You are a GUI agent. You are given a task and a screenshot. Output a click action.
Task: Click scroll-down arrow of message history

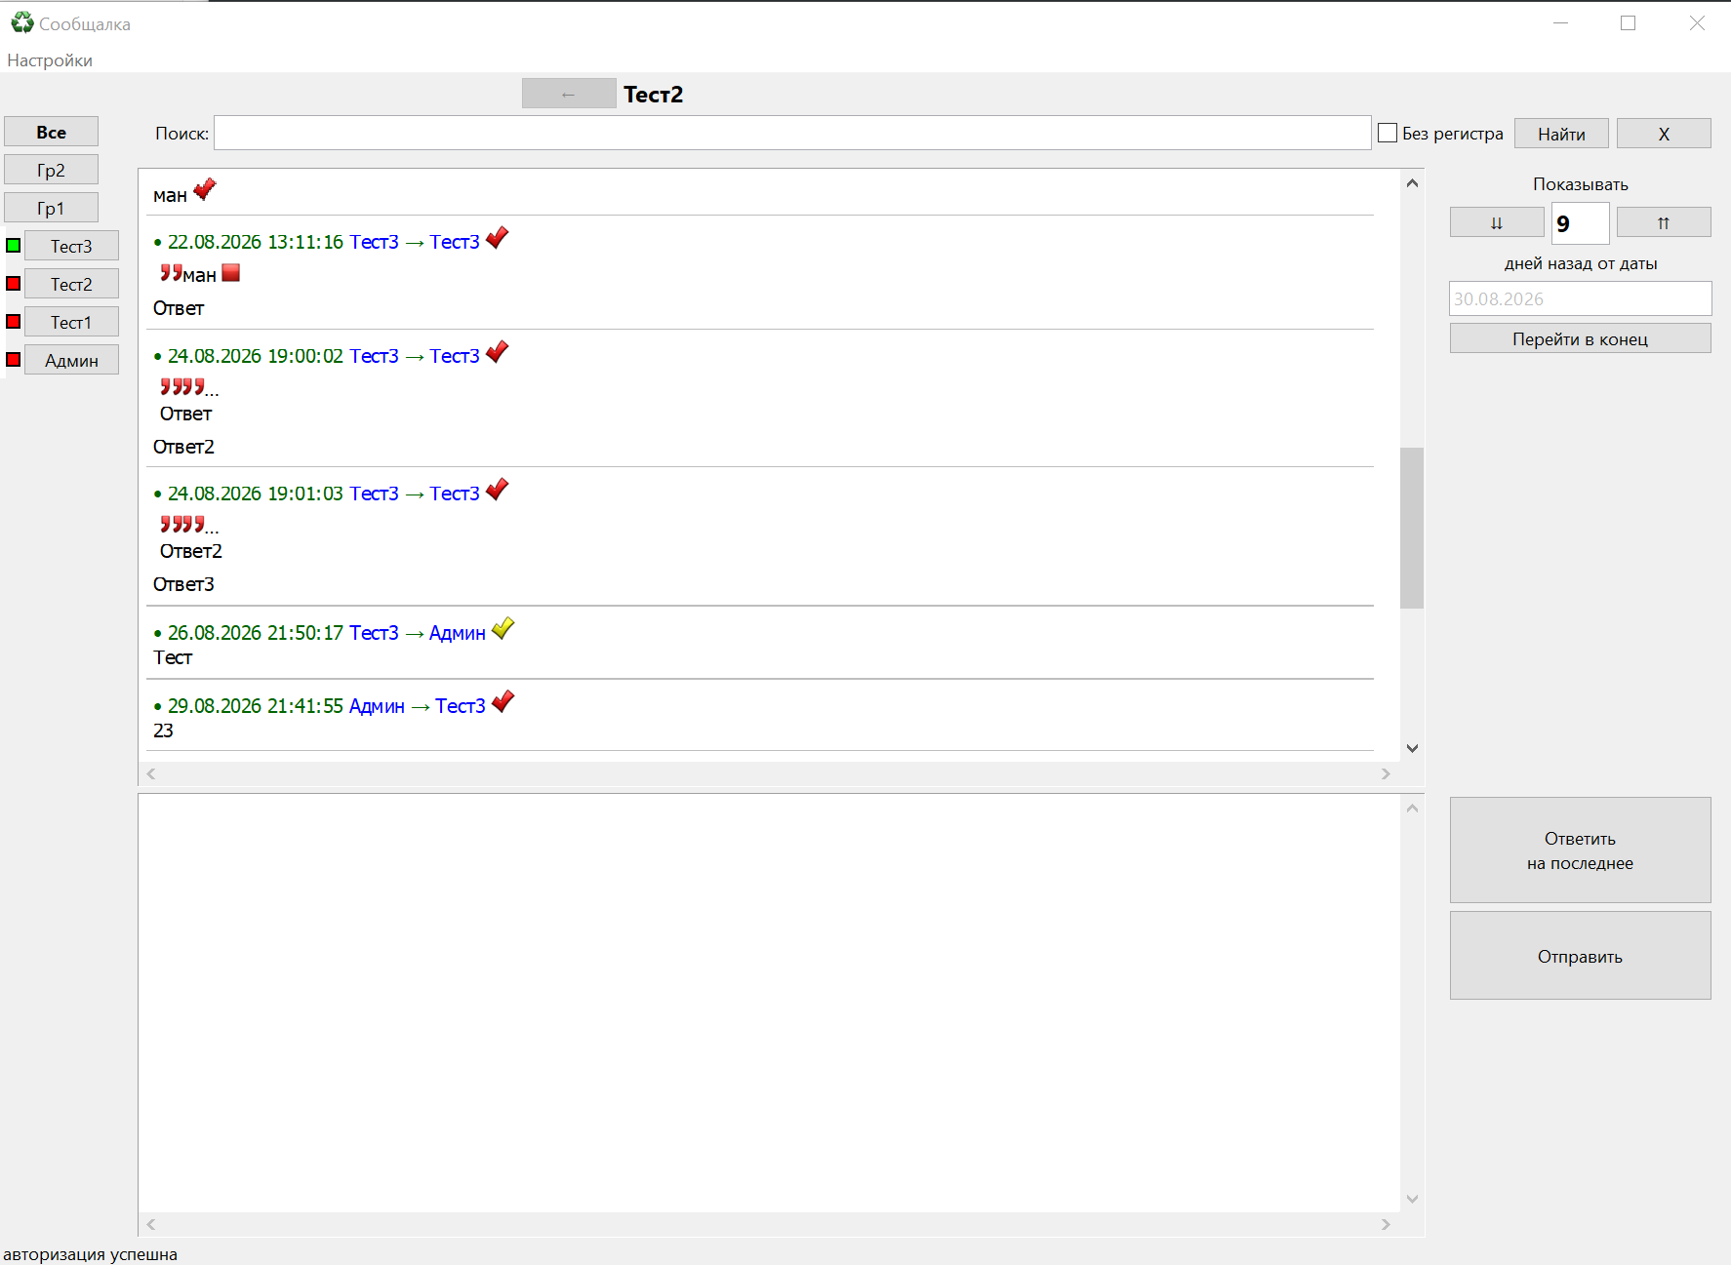point(1412,748)
